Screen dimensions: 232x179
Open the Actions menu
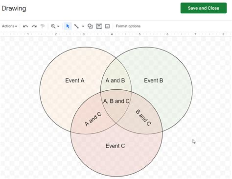point(9,26)
